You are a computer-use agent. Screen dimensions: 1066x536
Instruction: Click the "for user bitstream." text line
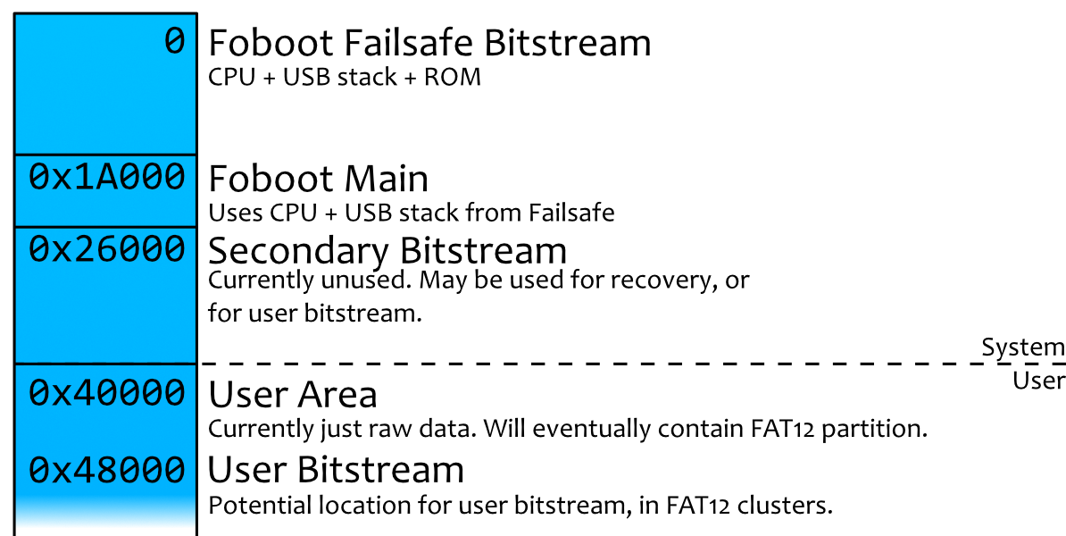click(314, 314)
